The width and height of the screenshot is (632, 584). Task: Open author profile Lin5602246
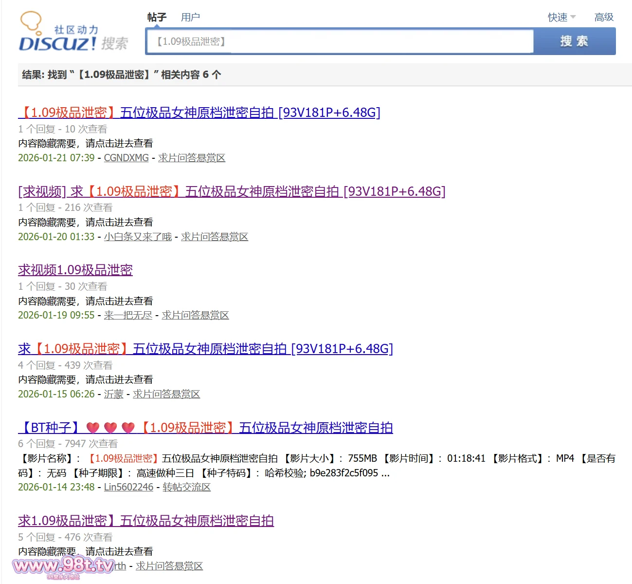coord(128,487)
